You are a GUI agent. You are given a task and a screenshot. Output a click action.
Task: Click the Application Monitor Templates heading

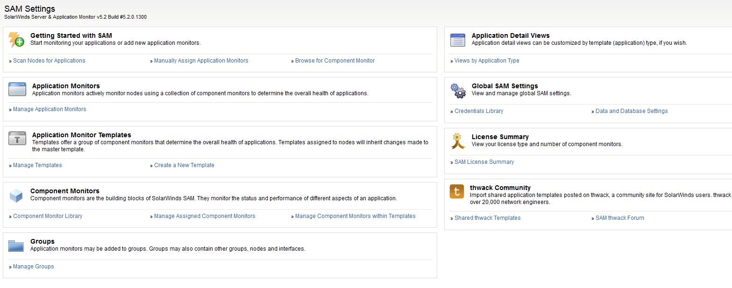82,135
